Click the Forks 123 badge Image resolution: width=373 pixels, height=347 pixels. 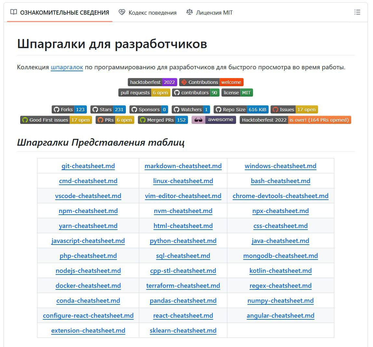[x=69, y=110]
